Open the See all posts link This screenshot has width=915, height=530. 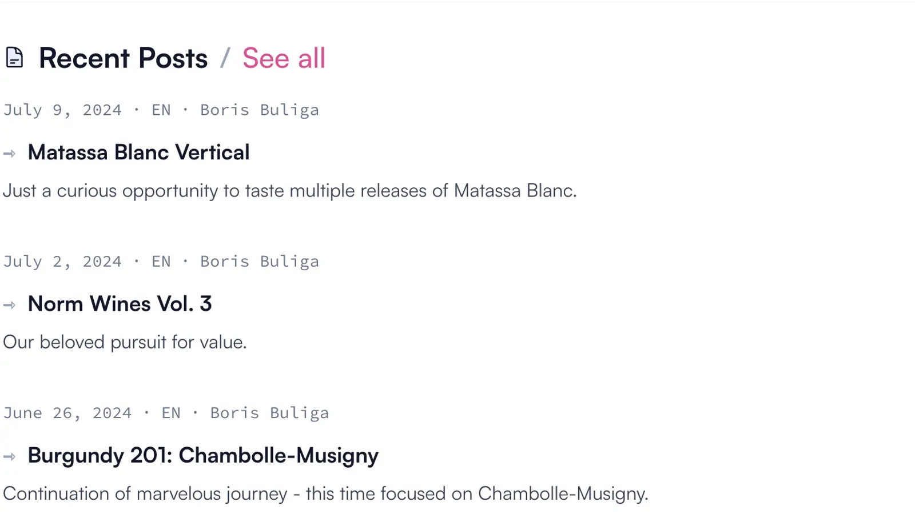284,58
